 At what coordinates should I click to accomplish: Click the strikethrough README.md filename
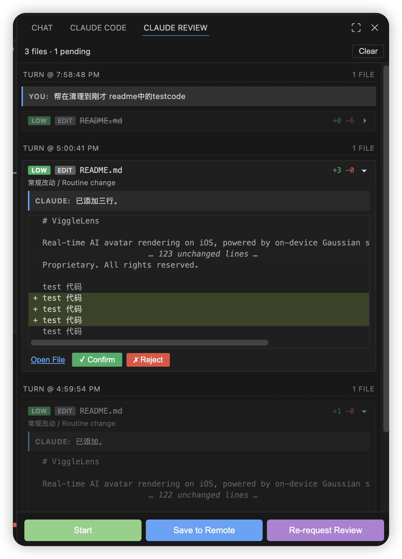pos(101,121)
